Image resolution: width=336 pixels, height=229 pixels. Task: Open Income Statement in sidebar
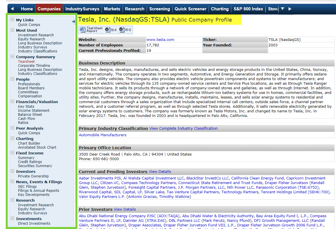pos(34,111)
